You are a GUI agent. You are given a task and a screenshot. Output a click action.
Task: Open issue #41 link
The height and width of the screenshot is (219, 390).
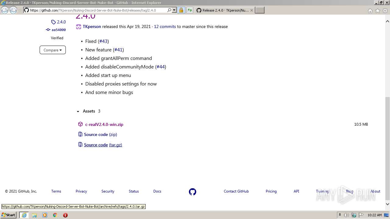pyautogui.click(x=118, y=50)
